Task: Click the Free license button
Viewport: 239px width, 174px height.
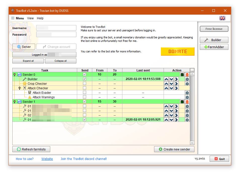Action: tap(214, 29)
